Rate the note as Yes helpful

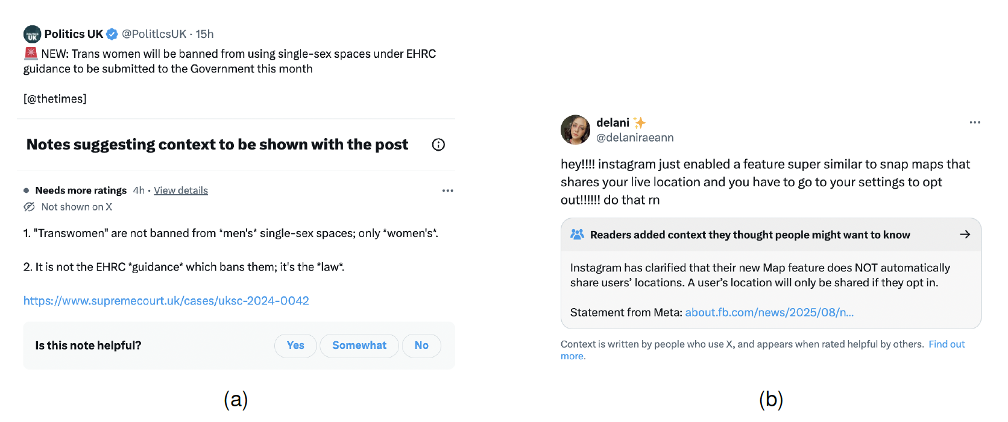pyautogui.click(x=295, y=345)
